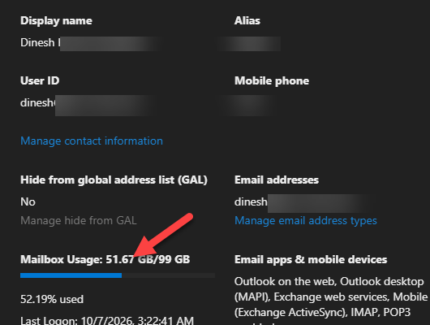Select the Display name heading
This screenshot has width=430, height=325.
tap(56, 21)
